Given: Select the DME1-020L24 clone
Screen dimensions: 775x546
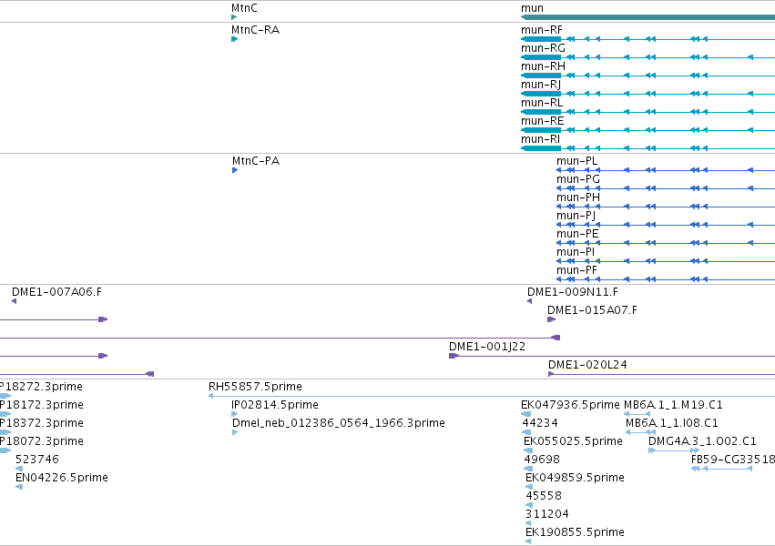Looking at the screenshot, I should [662, 374].
